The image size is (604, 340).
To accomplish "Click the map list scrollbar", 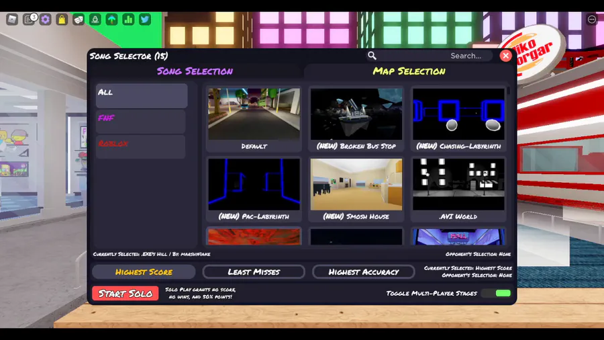I will point(509,91).
